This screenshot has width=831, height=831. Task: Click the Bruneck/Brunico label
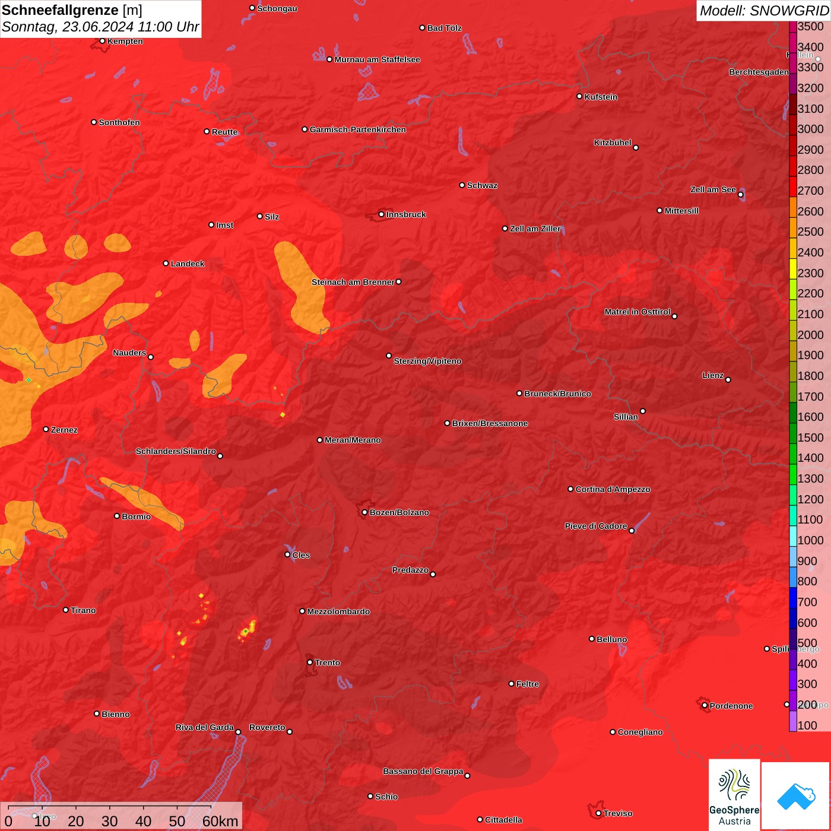pyautogui.click(x=557, y=394)
